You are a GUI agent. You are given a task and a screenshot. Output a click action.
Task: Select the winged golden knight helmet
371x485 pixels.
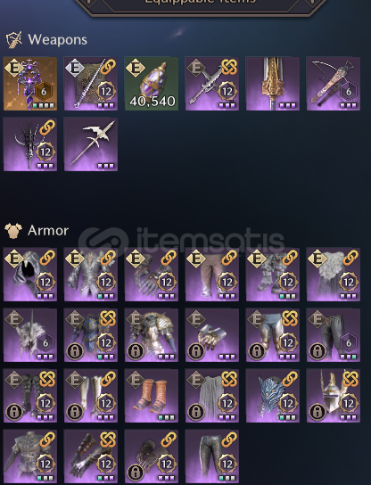(334, 396)
